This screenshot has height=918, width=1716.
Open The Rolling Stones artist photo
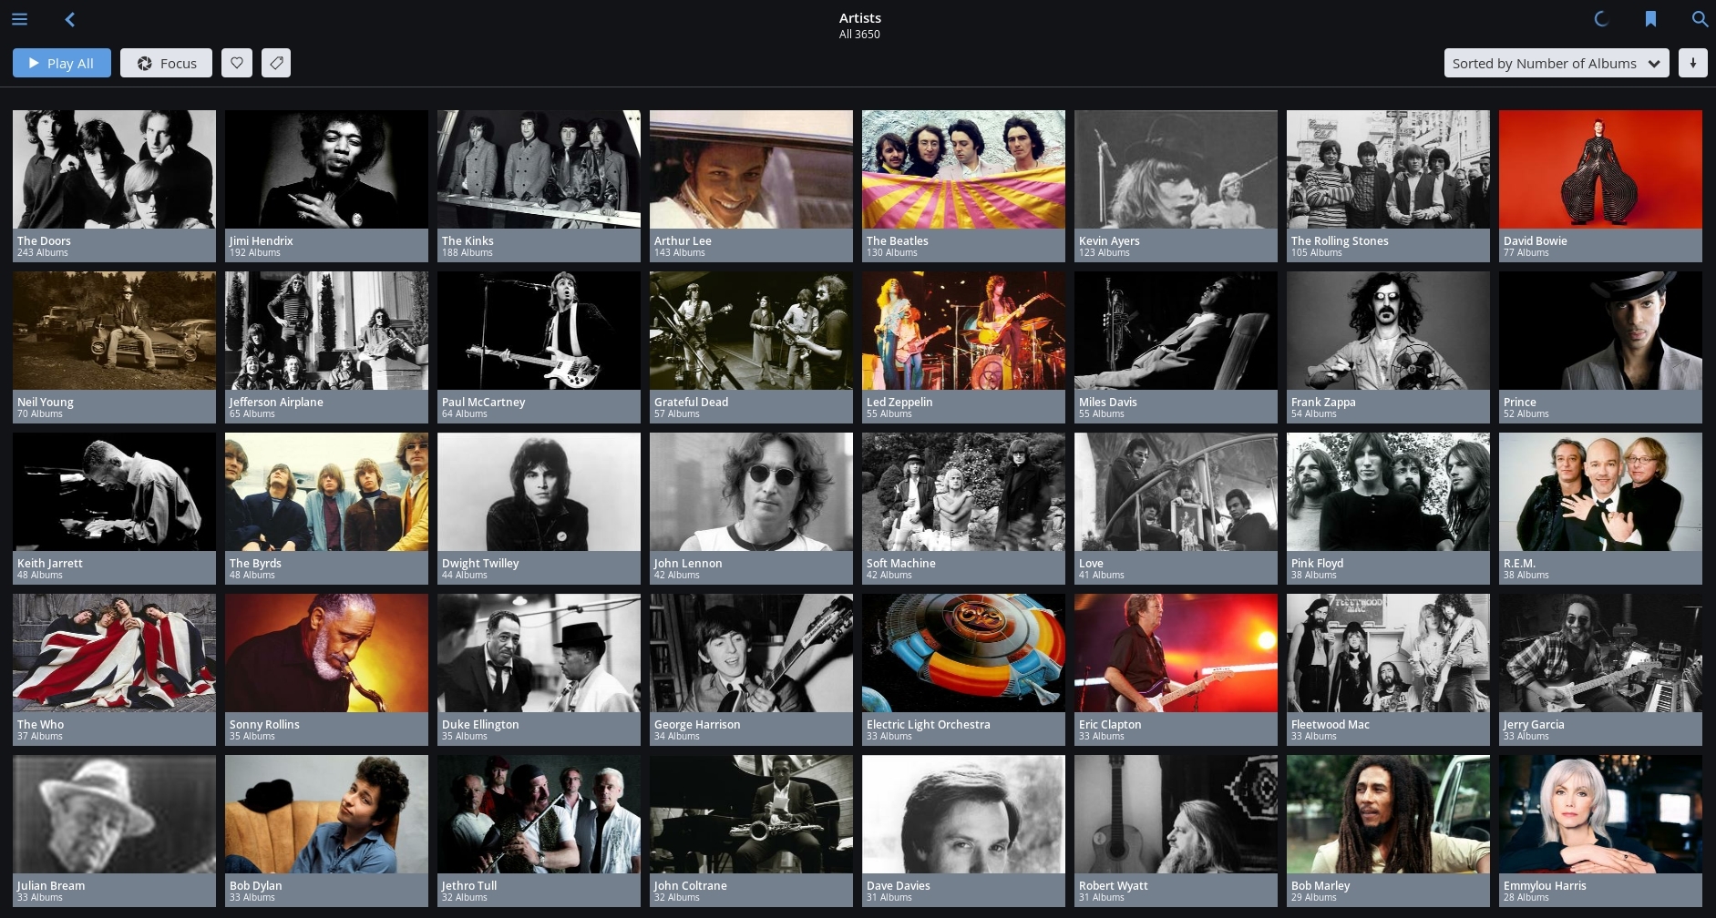click(x=1388, y=169)
